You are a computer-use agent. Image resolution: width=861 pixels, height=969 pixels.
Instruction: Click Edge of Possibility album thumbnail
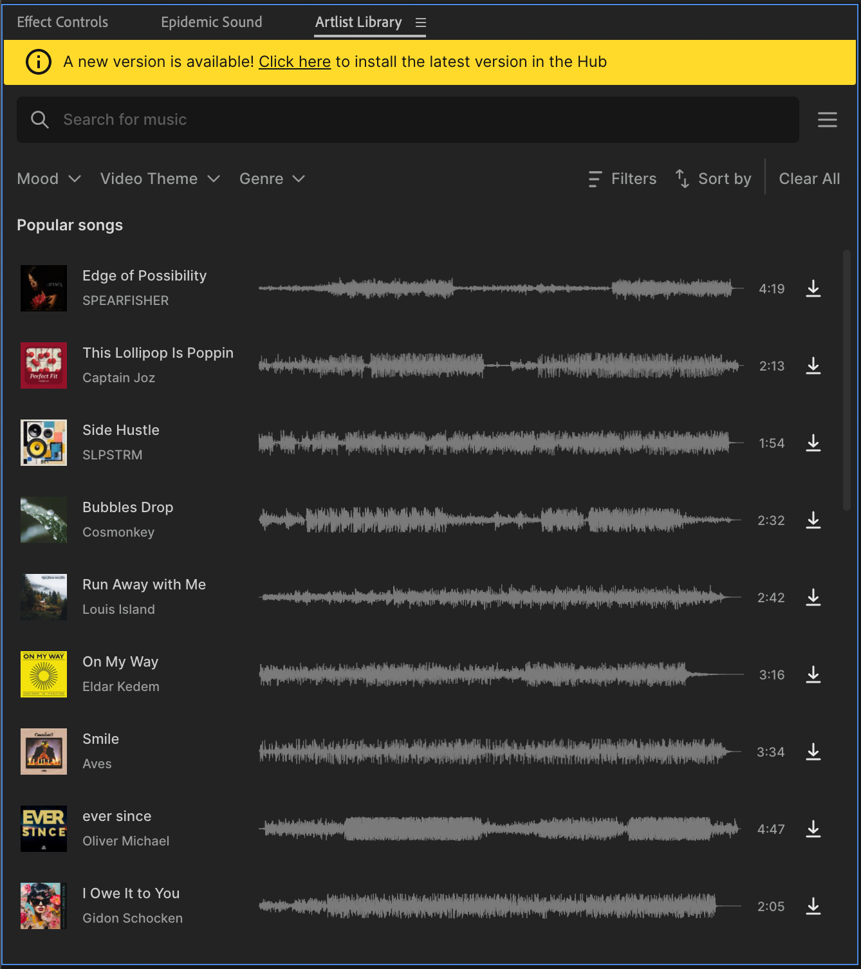click(44, 288)
